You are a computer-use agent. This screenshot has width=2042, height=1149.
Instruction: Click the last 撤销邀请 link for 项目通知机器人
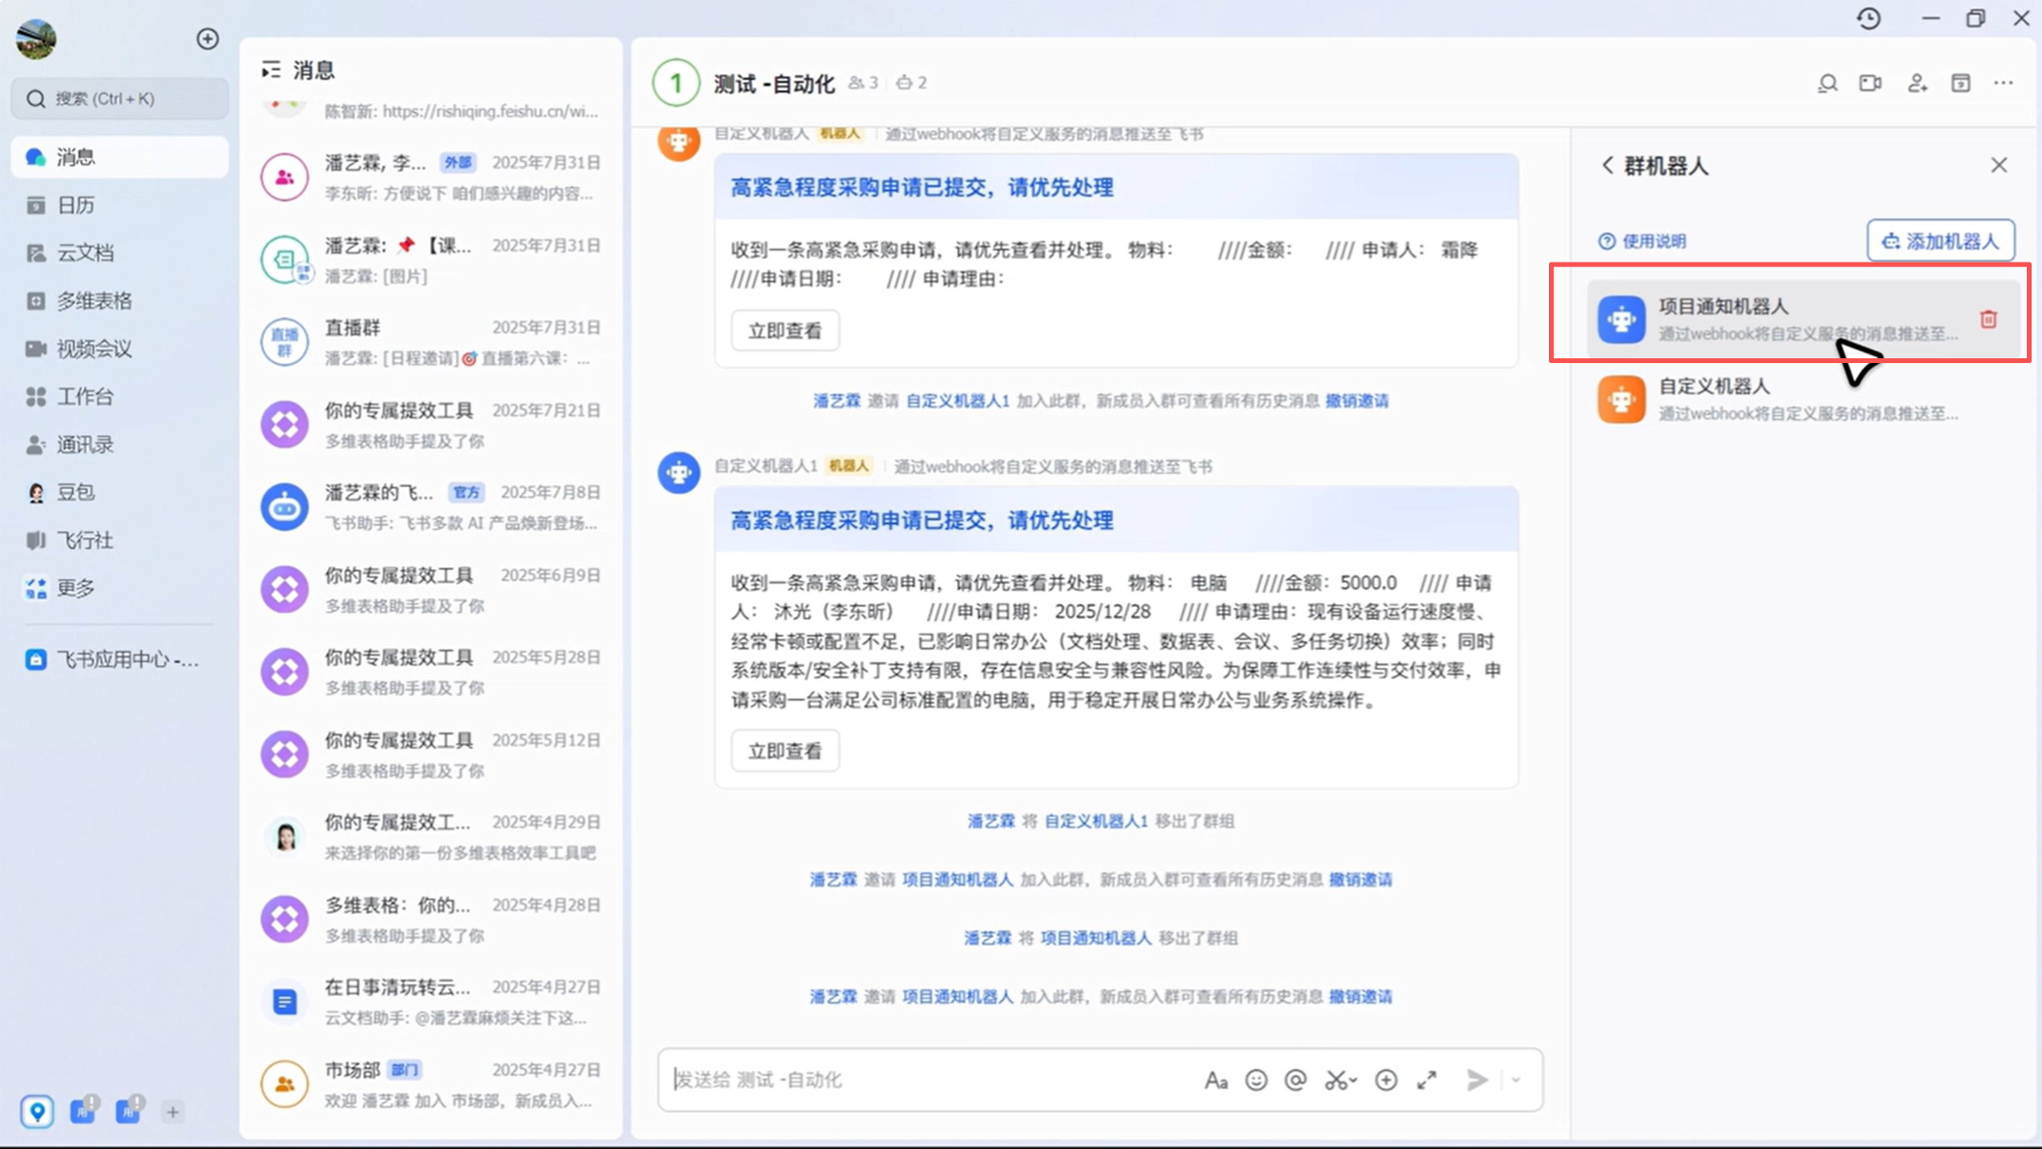click(1361, 997)
